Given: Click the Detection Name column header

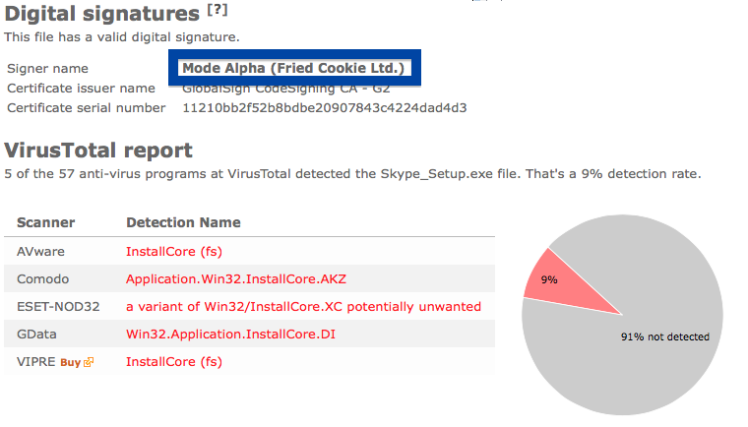Looking at the screenshot, I should tap(183, 222).
